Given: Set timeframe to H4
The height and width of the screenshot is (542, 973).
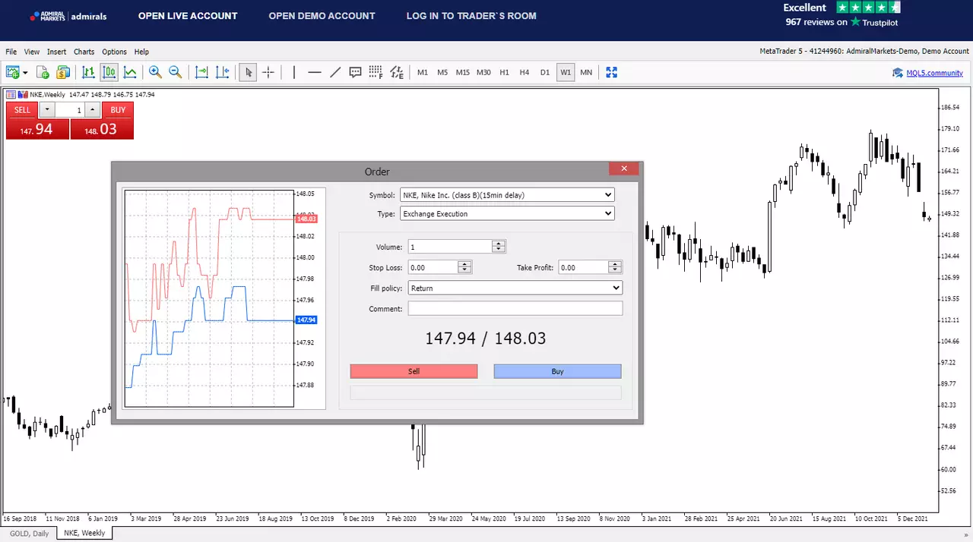Looking at the screenshot, I should [525, 73].
